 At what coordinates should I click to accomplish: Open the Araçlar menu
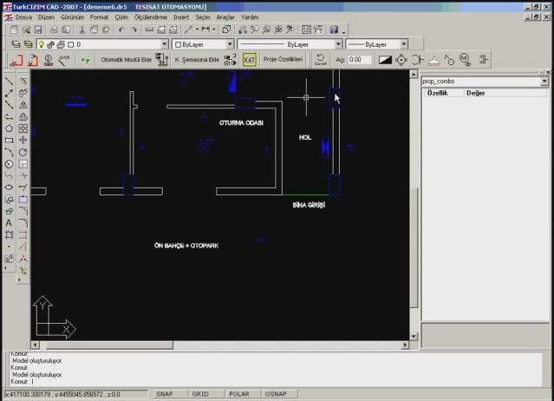click(x=225, y=17)
